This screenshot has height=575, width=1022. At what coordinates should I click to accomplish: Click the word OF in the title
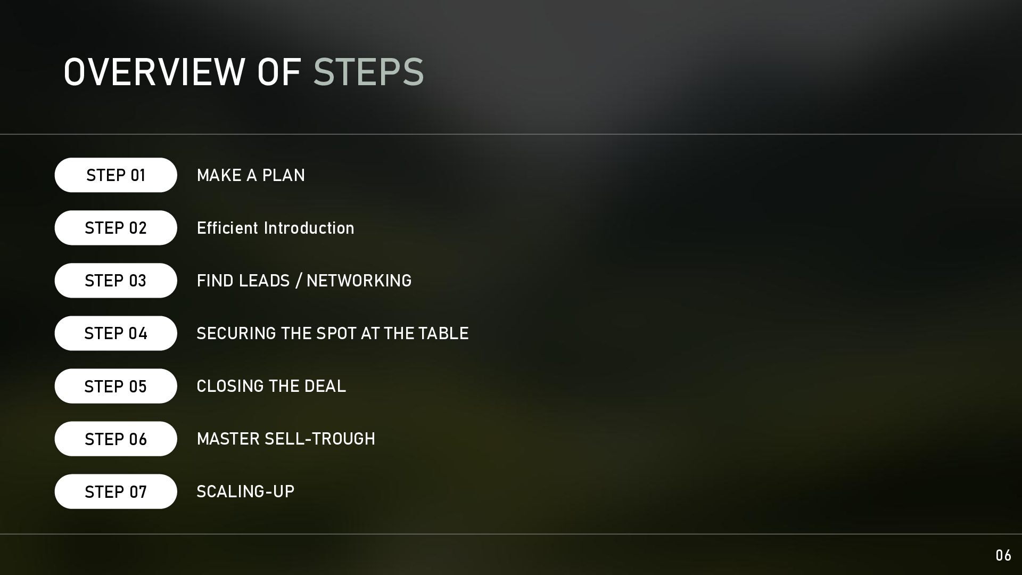(279, 72)
